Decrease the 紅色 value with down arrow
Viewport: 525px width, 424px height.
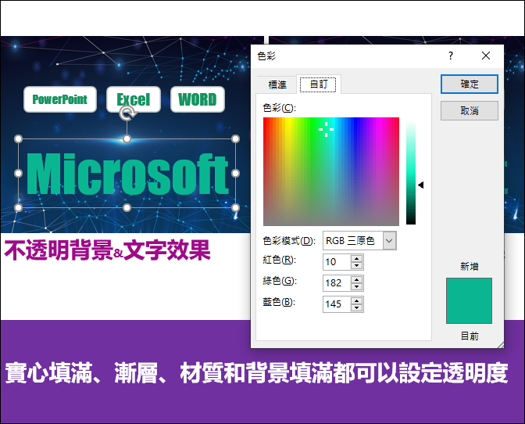356,265
